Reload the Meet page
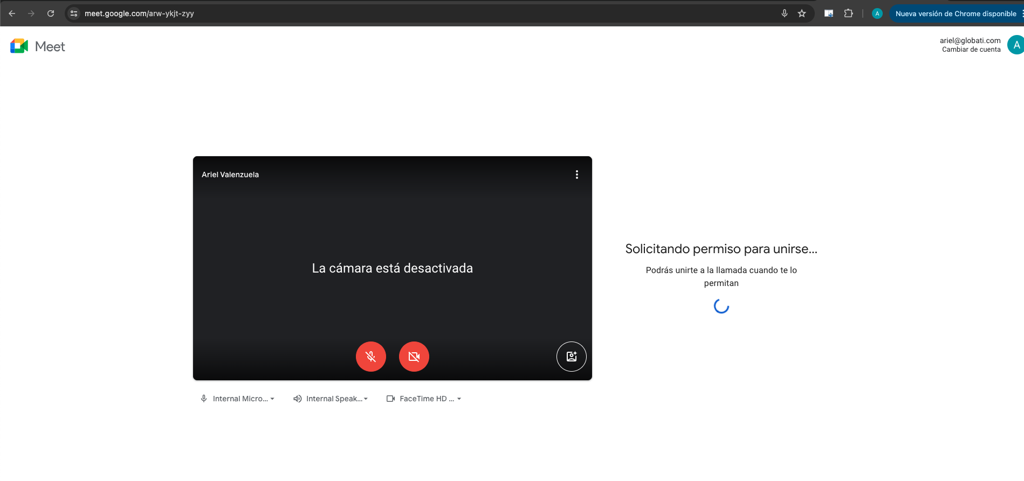 tap(51, 13)
